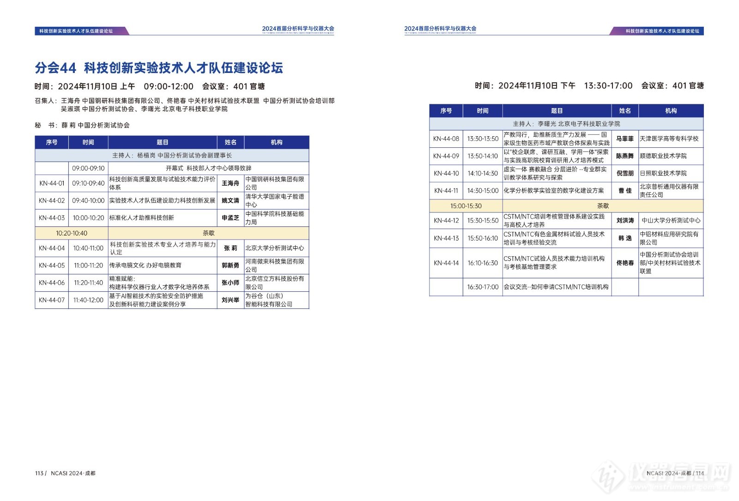Click host row '主持人: 李曙光 北京电子科技职业学院'
The width and height of the screenshot is (739, 501).
tap(566, 124)
